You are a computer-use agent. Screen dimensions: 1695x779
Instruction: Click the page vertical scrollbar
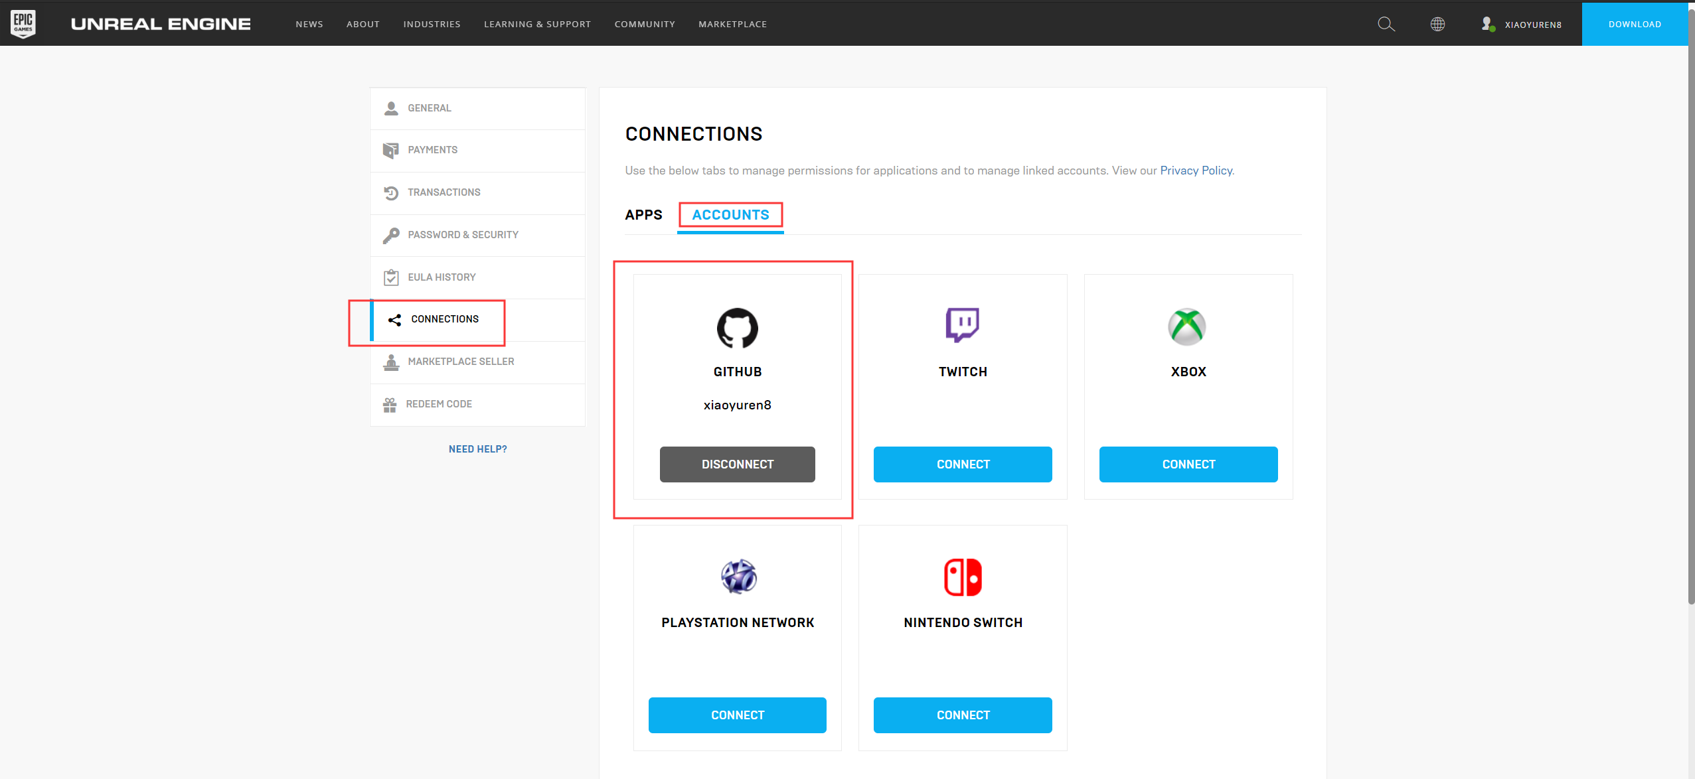(1691, 305)
